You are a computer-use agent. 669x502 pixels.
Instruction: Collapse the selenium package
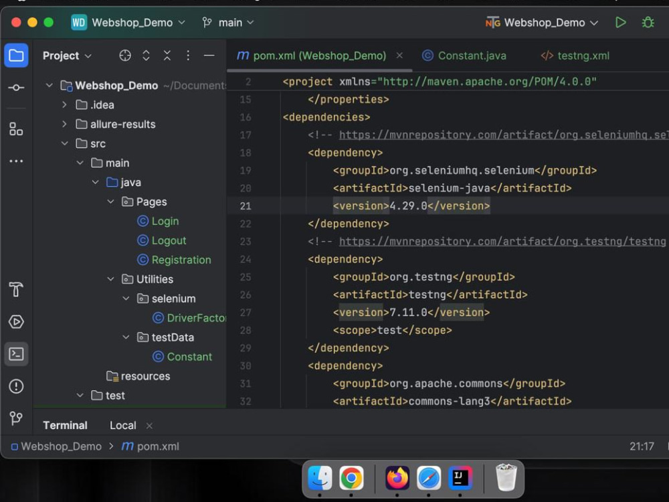click(126, 299)
